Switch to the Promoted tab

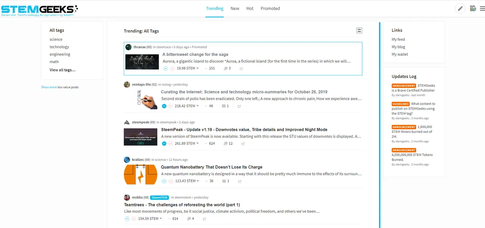(270, 8)
